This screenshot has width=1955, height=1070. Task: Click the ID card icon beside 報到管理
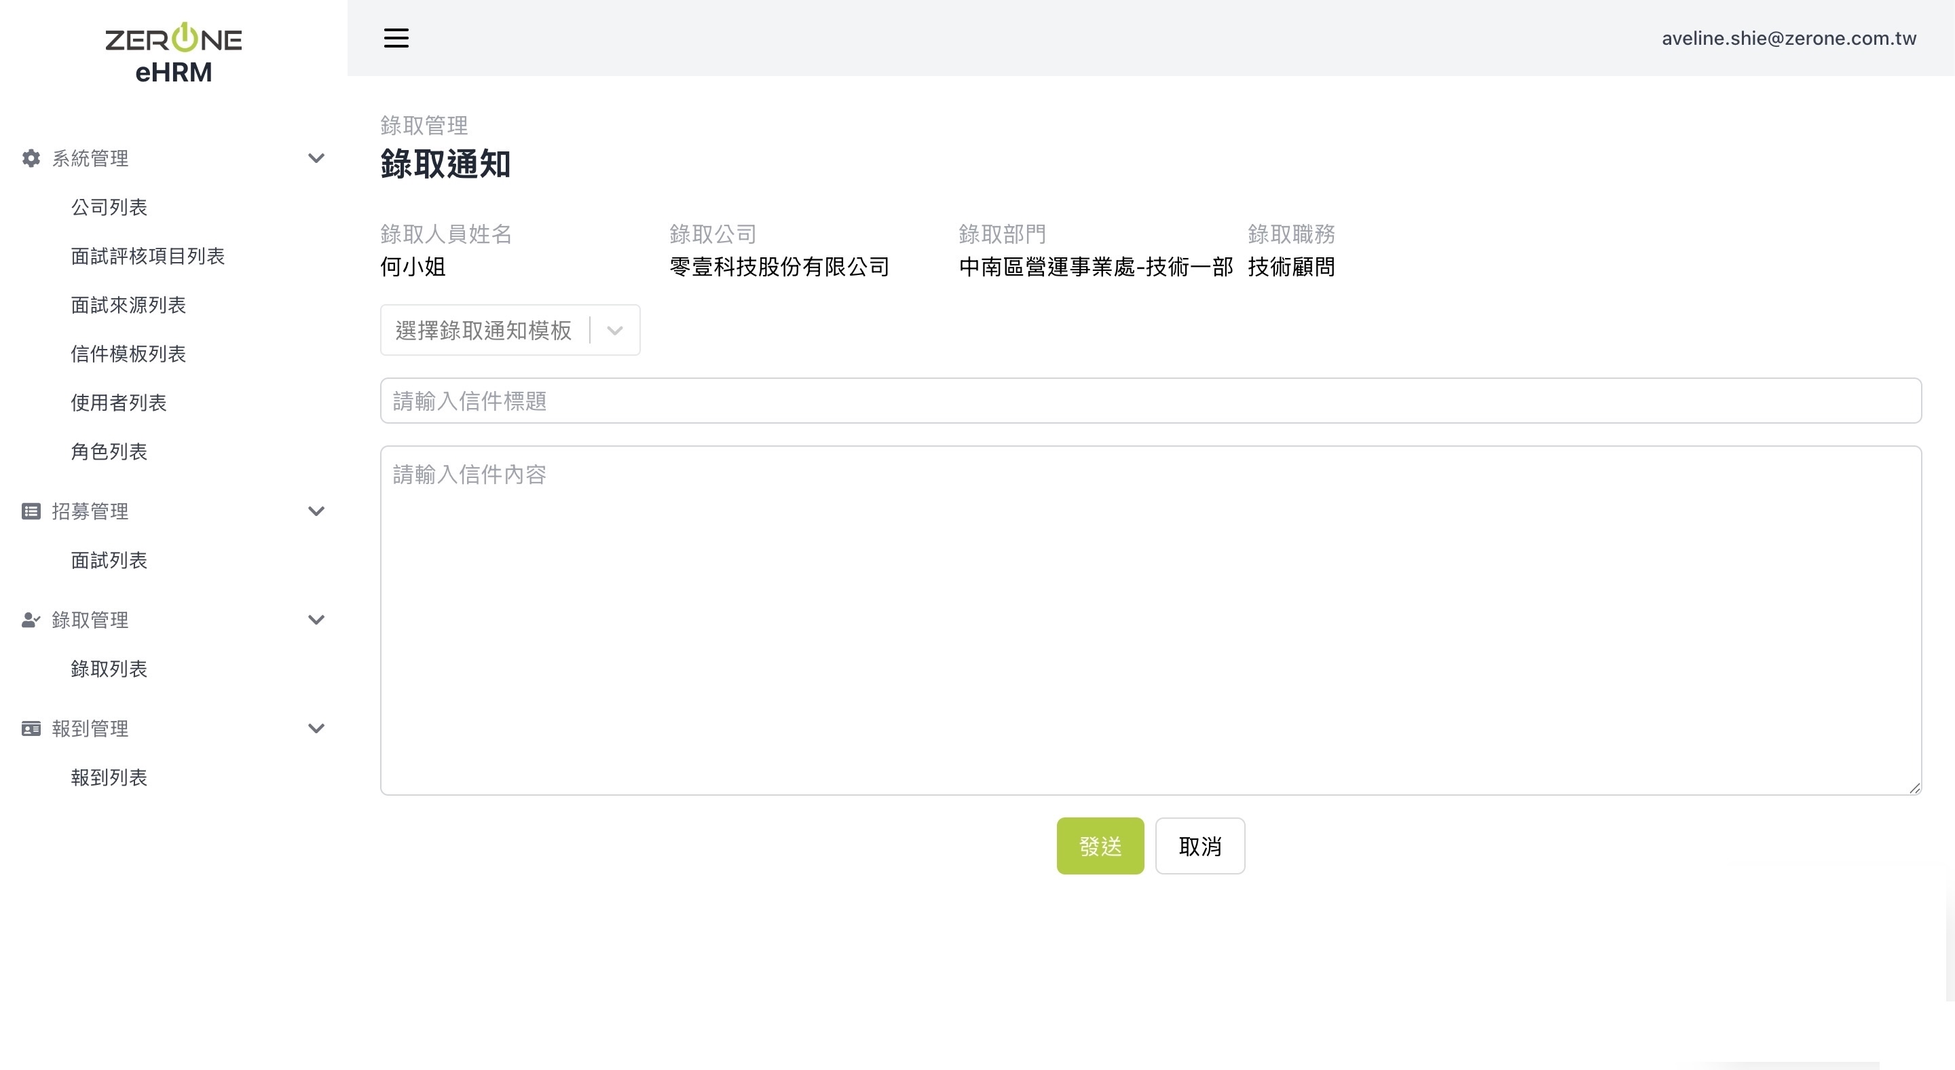[x=31, y=728]
